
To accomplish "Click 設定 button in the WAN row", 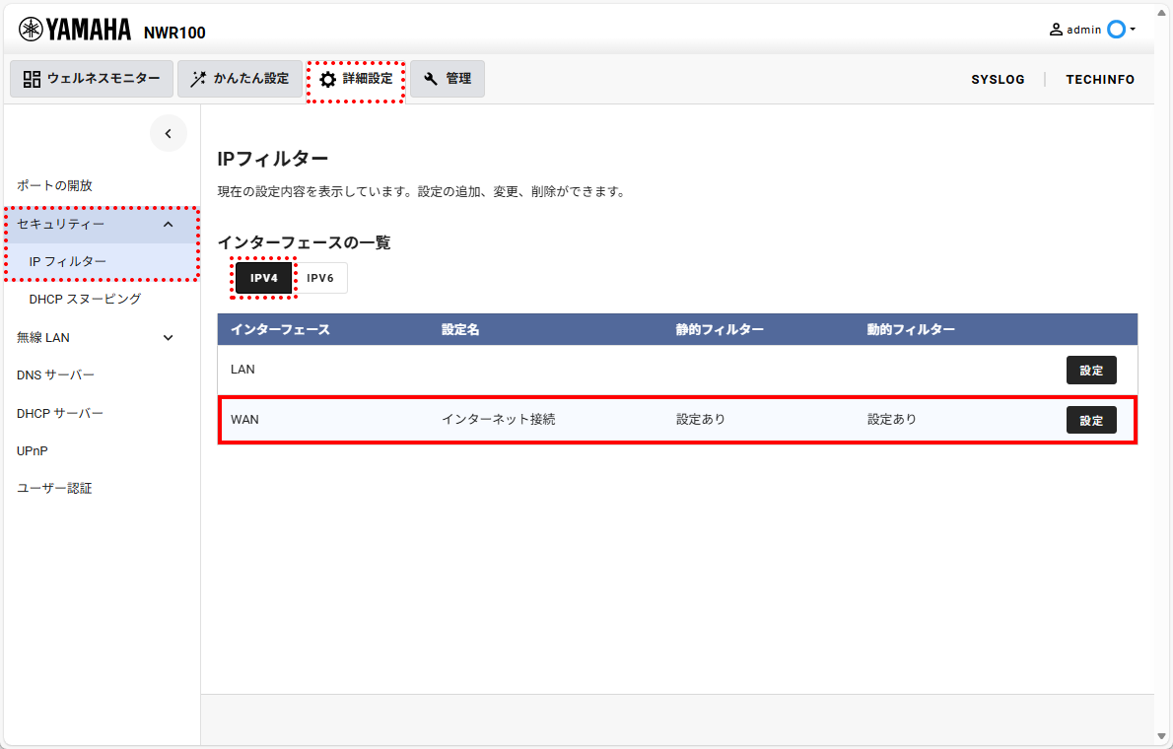I will pos(1091,420).
